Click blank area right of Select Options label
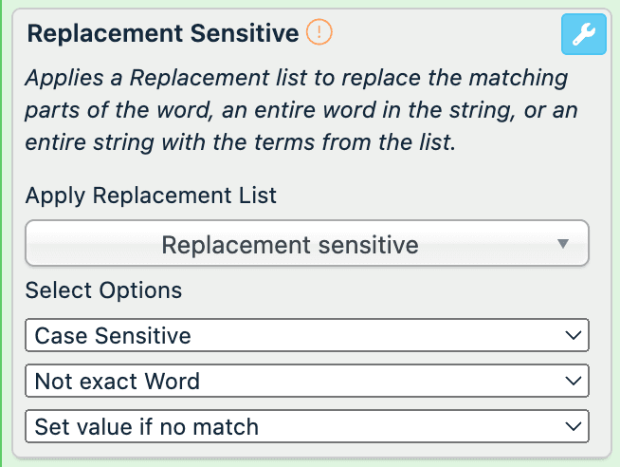 [379, 290]
